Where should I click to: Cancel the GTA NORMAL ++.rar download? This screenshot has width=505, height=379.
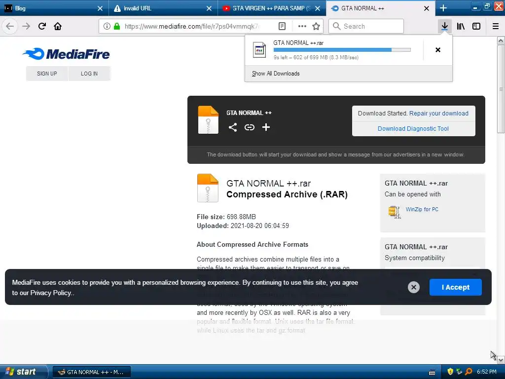pyautogui.click(x=438, y=50)
